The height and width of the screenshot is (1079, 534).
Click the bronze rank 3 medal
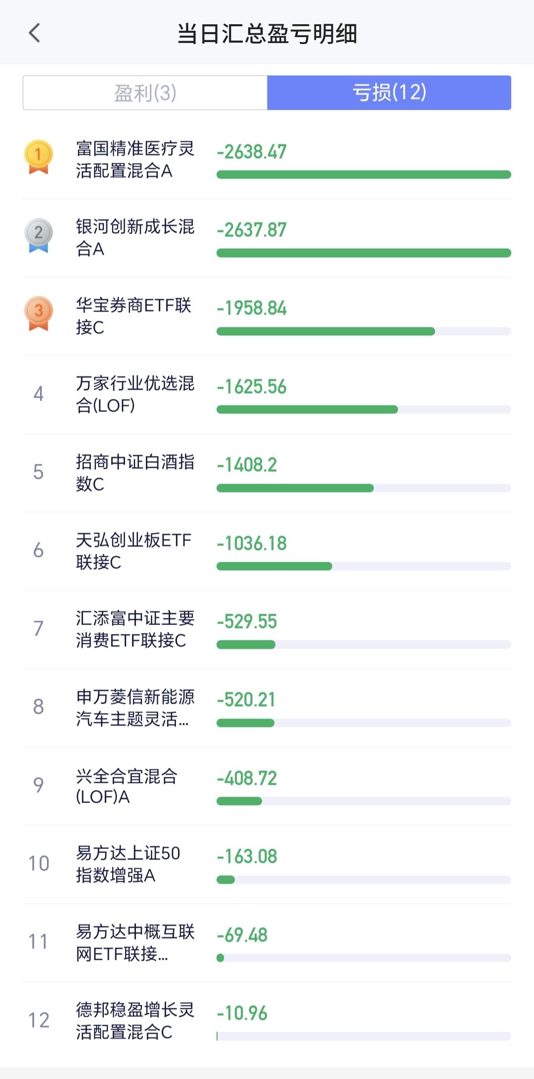[x=39, y=313]
